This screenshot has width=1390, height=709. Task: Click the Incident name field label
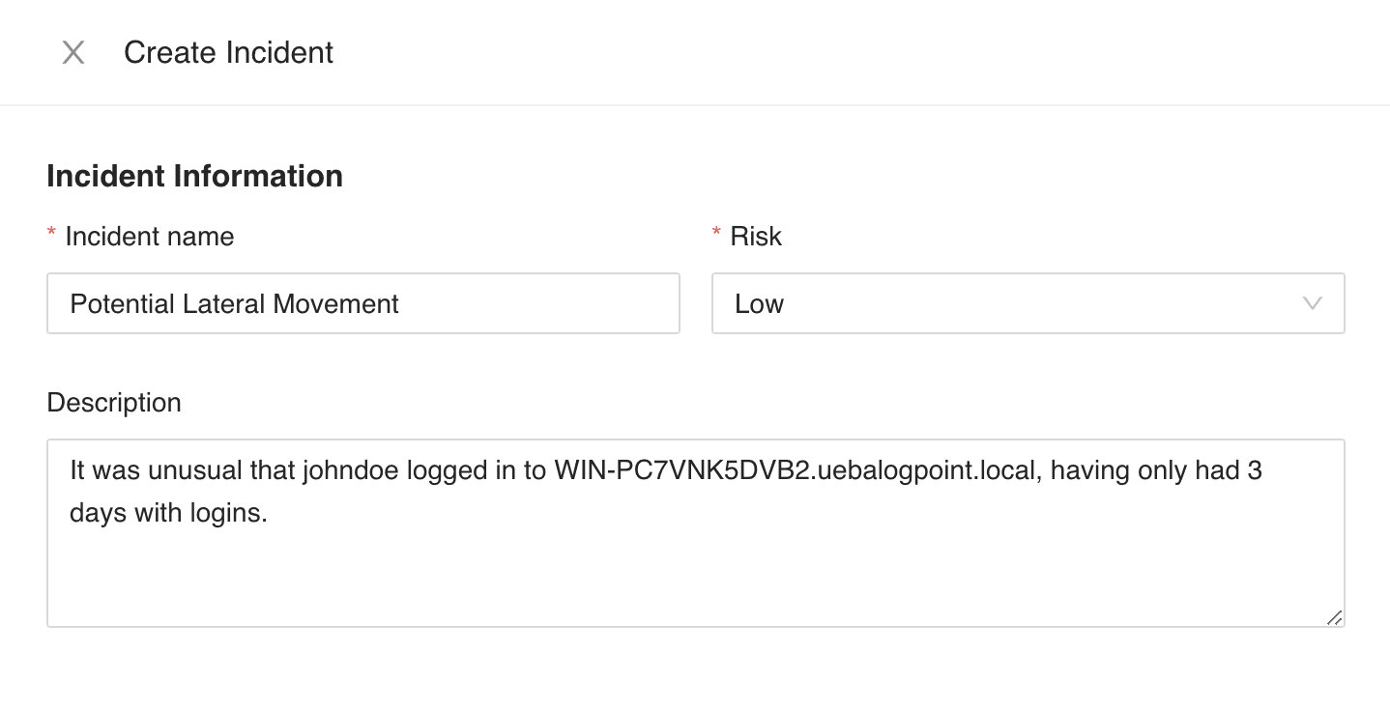(148, 236)
